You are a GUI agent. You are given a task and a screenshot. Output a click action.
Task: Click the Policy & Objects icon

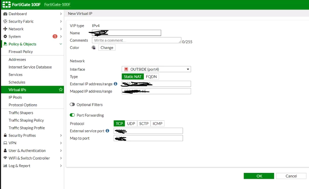[5, 44]
